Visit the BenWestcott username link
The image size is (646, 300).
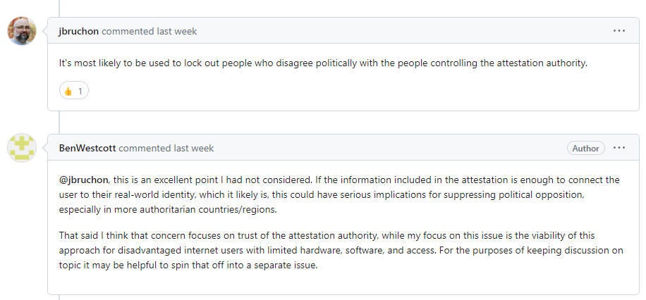[x=87, y=148]
